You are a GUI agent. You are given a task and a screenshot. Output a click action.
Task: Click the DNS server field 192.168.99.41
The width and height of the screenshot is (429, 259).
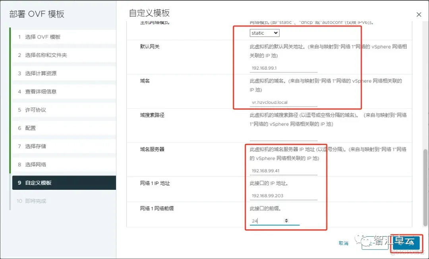coord(284,171)
